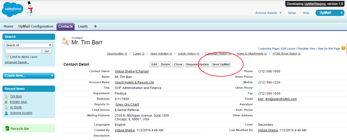Click in the sidebar search text field
The image size is (347, 140).
tap(23, 51)
